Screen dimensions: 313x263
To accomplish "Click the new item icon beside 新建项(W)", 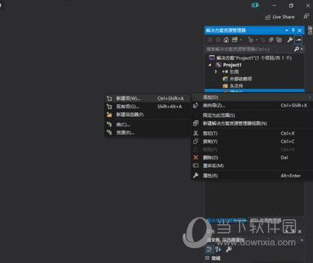I will [x=109, y=99].
